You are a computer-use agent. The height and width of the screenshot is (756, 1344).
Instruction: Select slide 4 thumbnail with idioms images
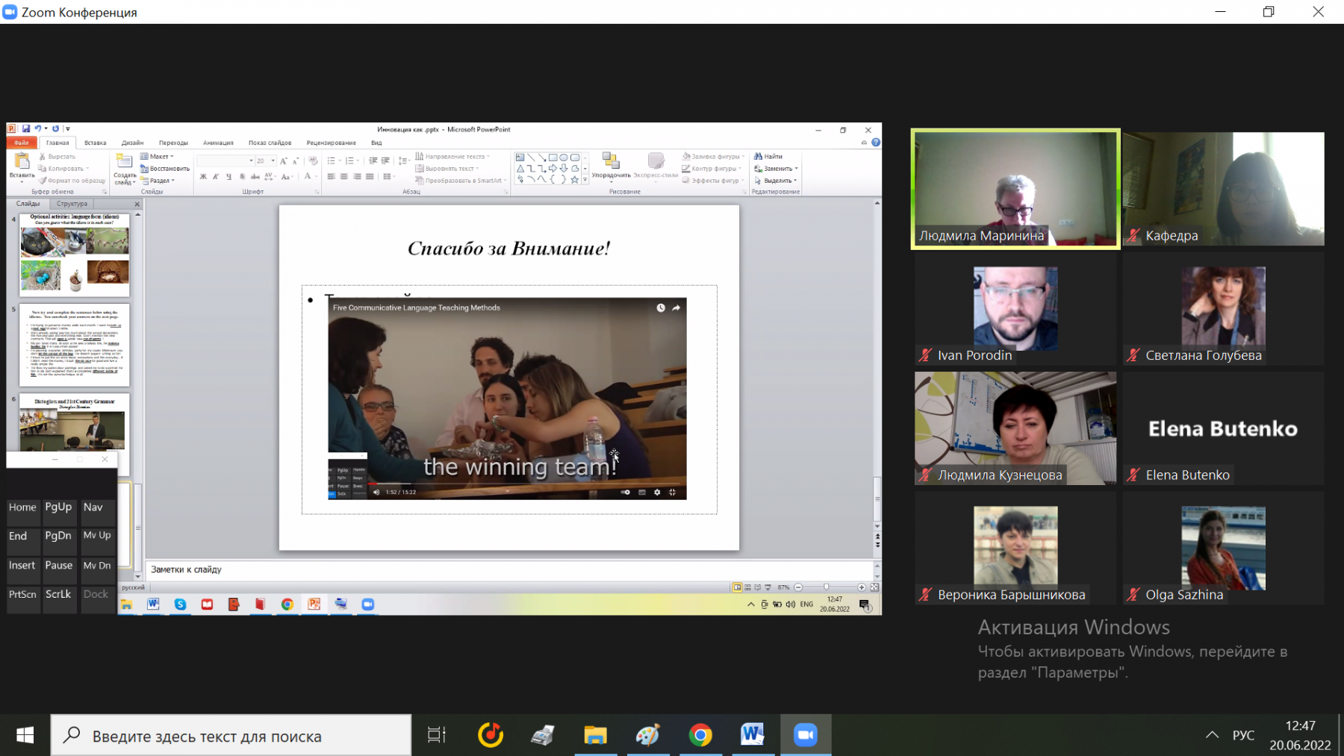(x=74, y=255)
